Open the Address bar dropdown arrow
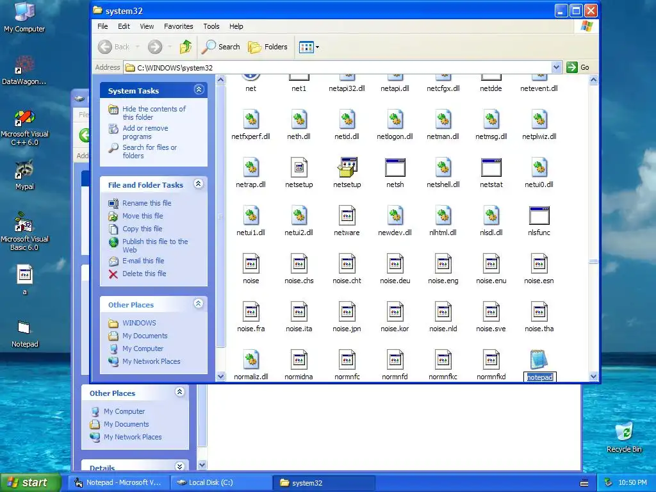Image resolution: width=656 pixels, height=492 pixels. click(x=556, y=67)
